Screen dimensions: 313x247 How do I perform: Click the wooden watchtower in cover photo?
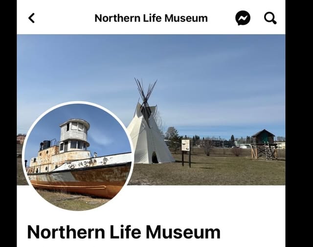(264, 144)
